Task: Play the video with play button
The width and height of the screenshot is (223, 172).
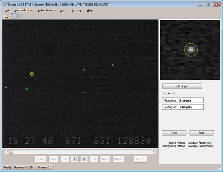Action: click(x=75, y=159)
